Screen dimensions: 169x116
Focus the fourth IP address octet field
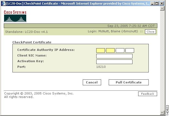pyautogui.click(x=130, y=50)
